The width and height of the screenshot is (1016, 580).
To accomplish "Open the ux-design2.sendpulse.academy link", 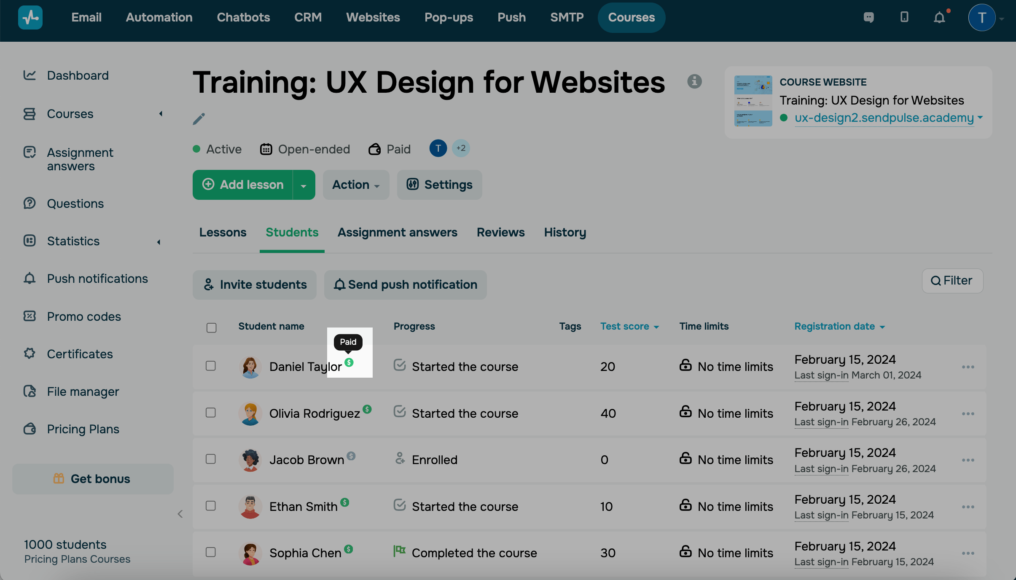I will [x=884, y=118].
